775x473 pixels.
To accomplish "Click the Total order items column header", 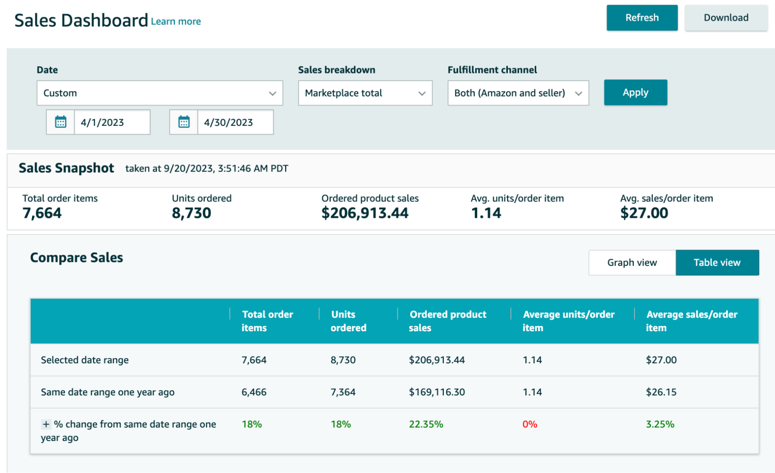I will point(267,321).
